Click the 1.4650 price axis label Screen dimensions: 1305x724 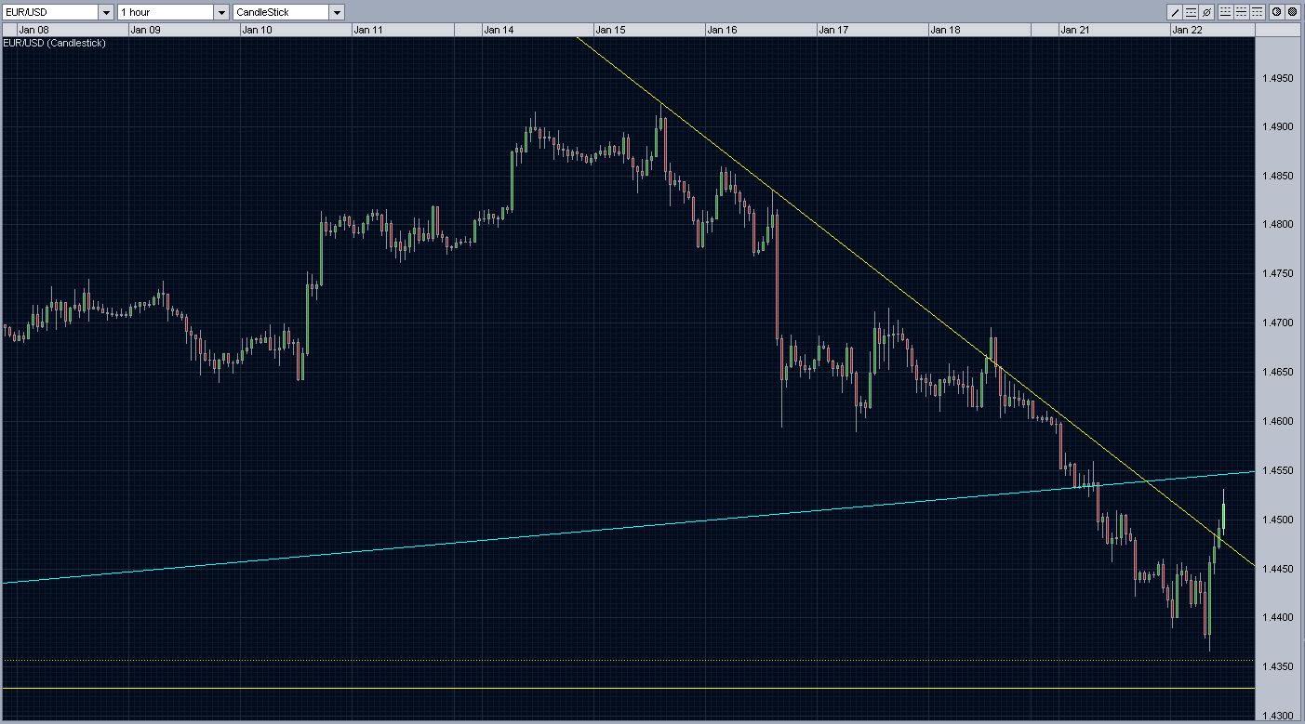click(1277, 372)
